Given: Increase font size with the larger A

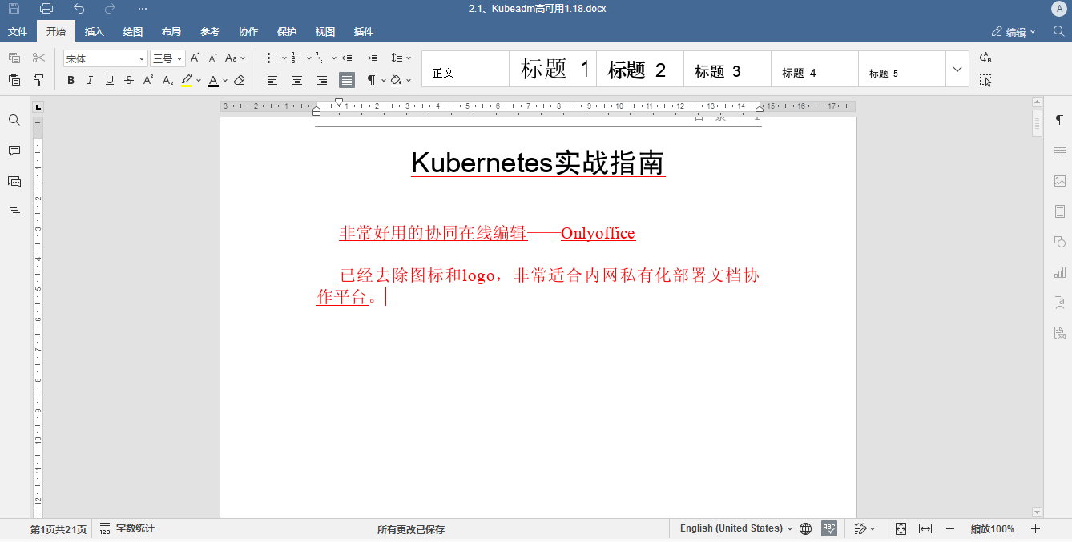Looking at the screenshot, I should pos(195,58).
